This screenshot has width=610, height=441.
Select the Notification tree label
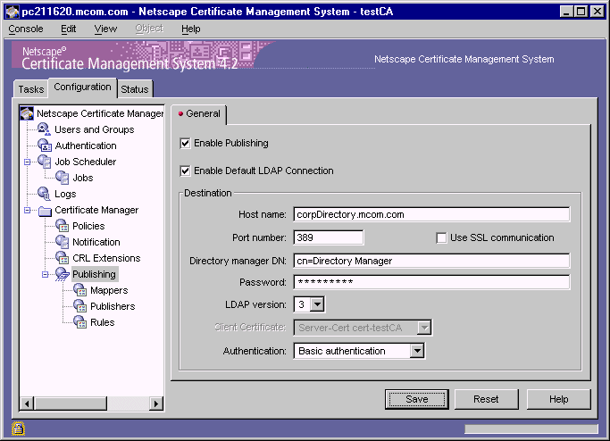pyautogui.click(x=96, y=242)
